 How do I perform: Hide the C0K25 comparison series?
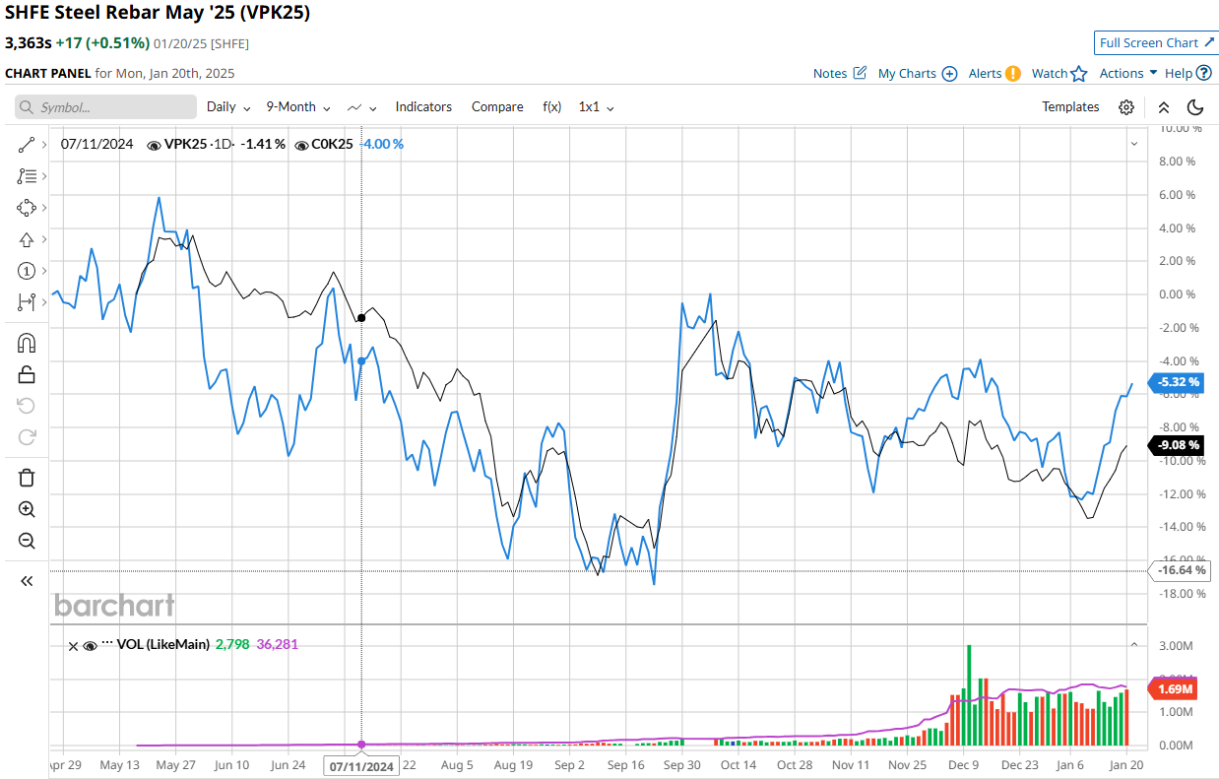(x=301, y=145)
